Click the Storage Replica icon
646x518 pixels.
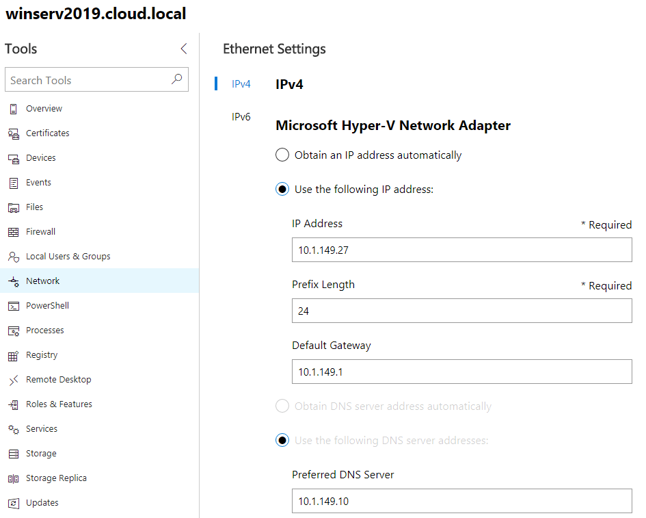pyautogui.click(x=13, y=478)
